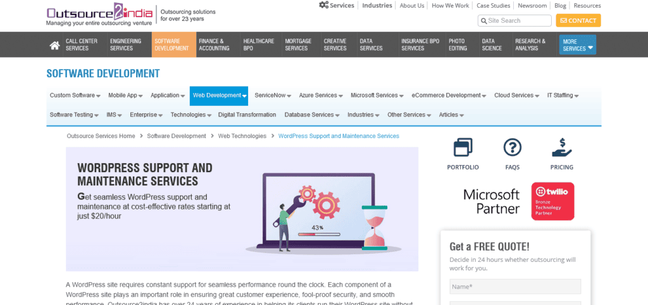Expand the Web Development submenu
This screenshot has height=305, width=648.
[x=219, y=96]
